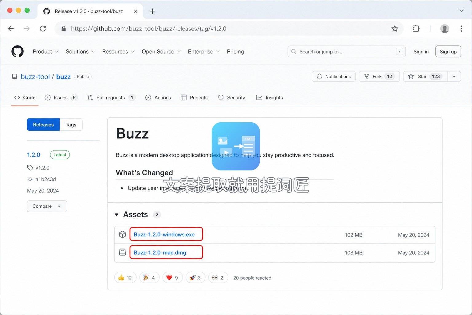Open the v1.2.0 tag link
Screen dimensions: 472x315
click(42, 168)
